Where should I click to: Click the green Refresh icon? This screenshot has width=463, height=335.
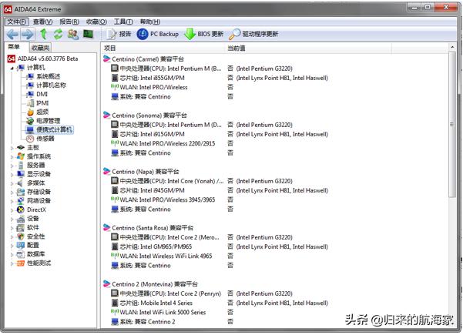[x=59, y=34]
